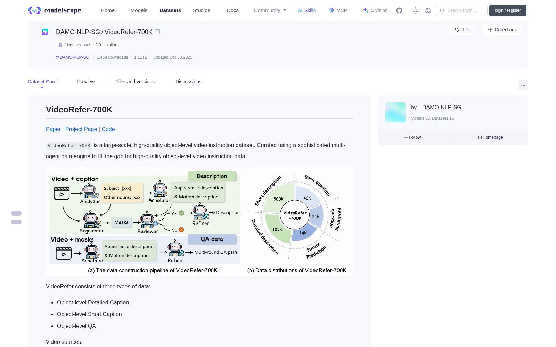Open the Studios menu item
This screenshot has width=556, height=347.
point(202,10)
